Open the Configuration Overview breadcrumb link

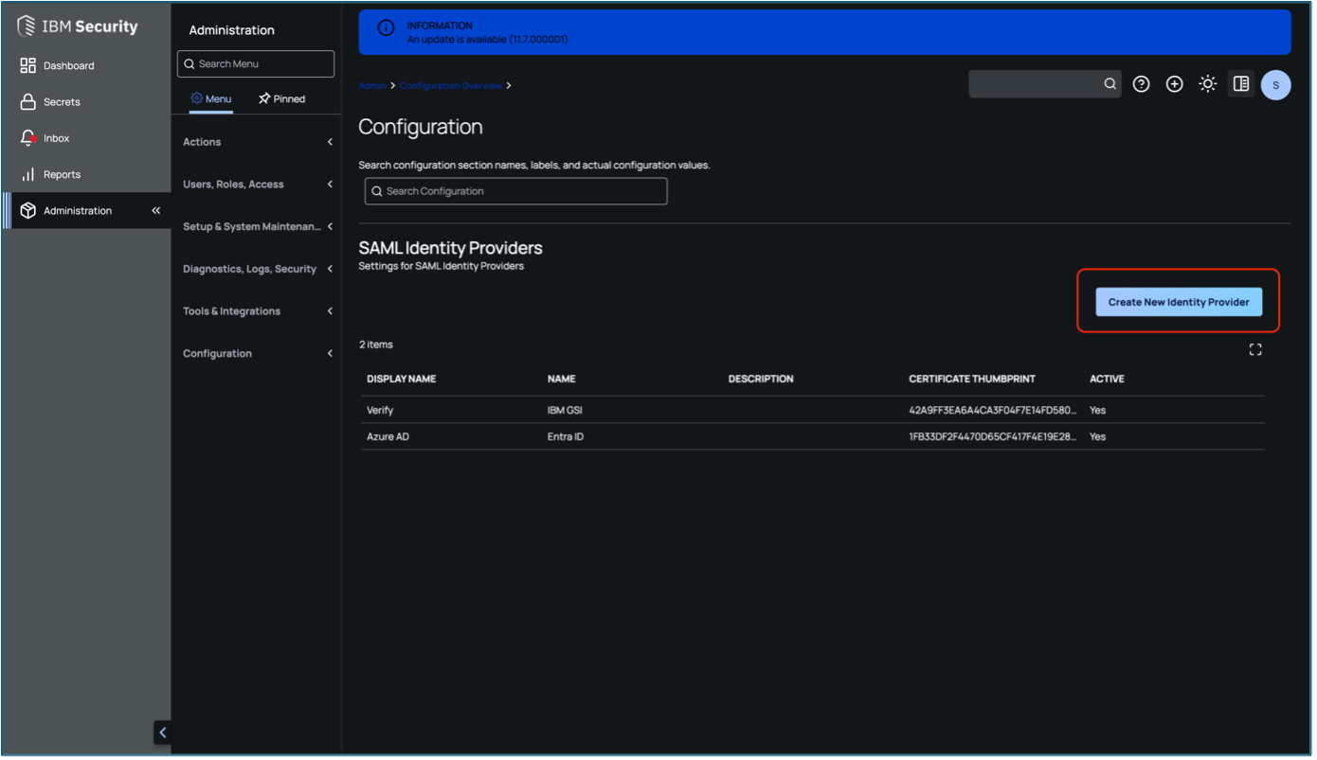point(449,84)
